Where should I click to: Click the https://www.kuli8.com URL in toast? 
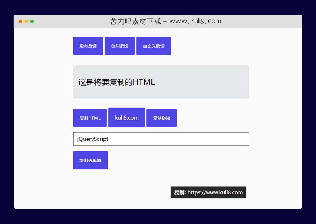216,192
